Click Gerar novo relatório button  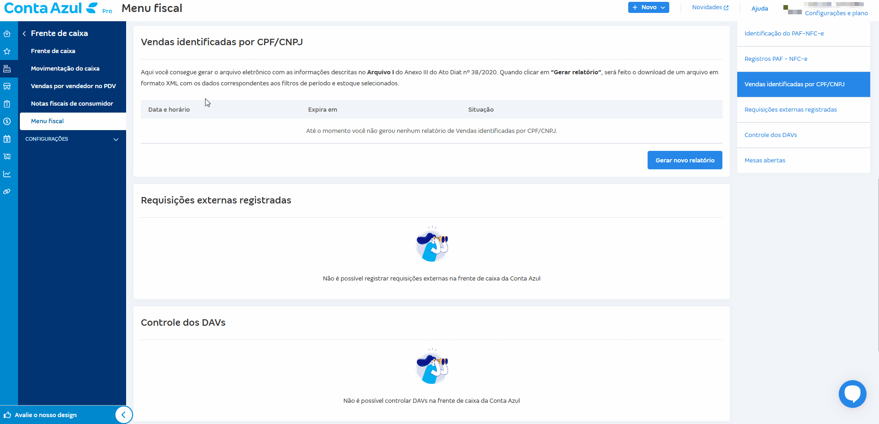(x=685, y=160)
